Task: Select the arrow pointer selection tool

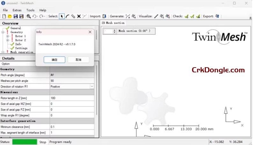Action: pyautogui.click(x=62, y=16)
